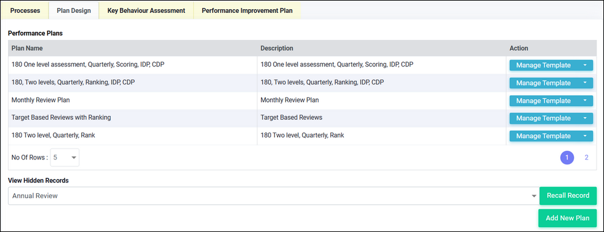This screenshot has height=232, width=604.
Task: Go to pagination page 2
Action: pyautogui.click(x=587, y=158)
